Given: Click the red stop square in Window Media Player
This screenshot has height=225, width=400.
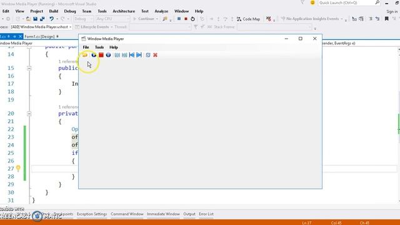Looking at the screenshot, I should pyautogui.click(x=101, y=55).
